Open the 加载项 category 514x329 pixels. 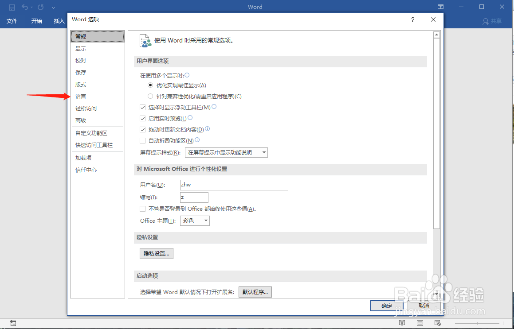pyautogui.click(x=98, y=158)
